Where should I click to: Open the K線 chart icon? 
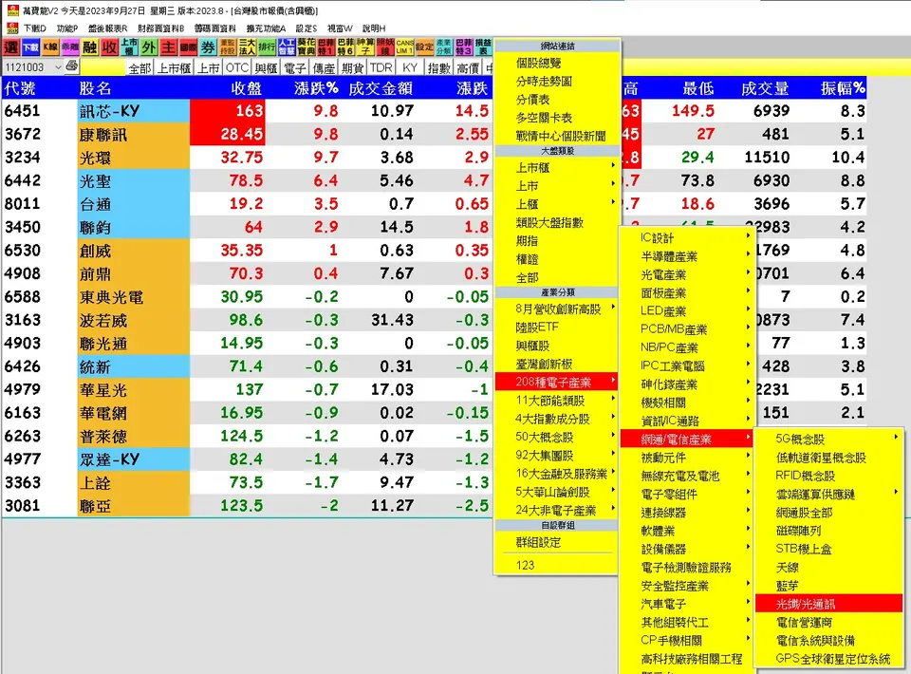[50, 47]
